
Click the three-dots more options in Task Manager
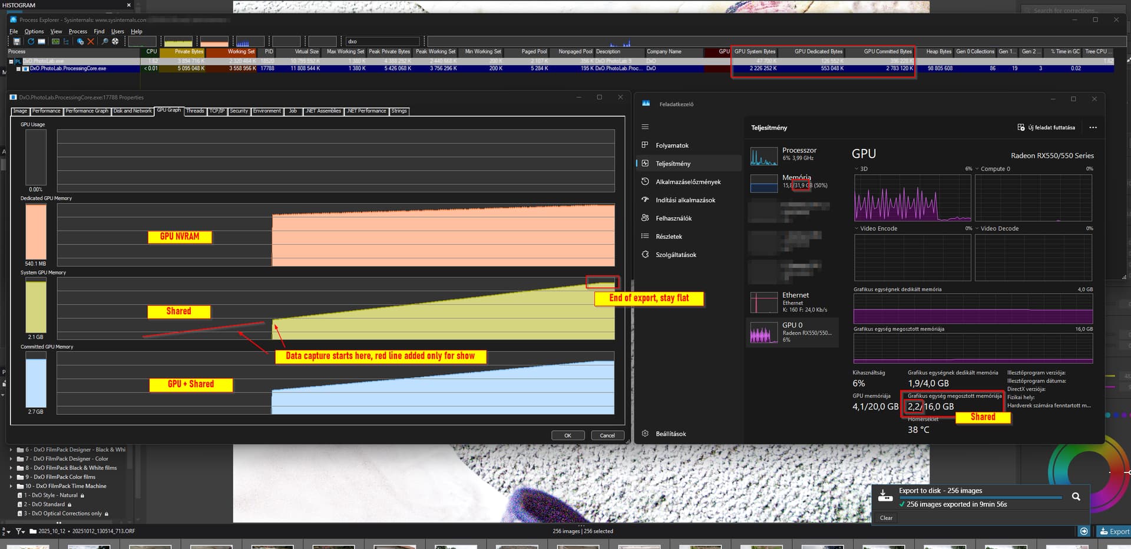coord(1093,128)
